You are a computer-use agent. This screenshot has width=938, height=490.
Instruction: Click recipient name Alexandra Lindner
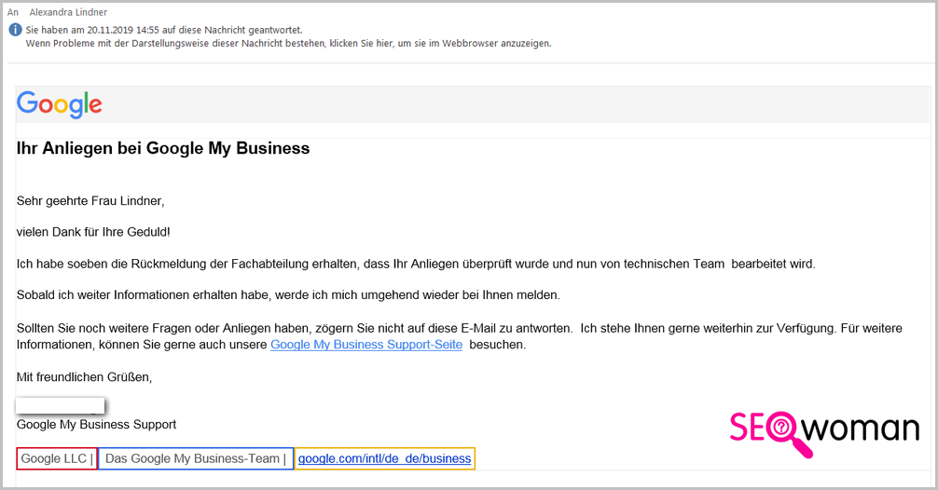68,12
